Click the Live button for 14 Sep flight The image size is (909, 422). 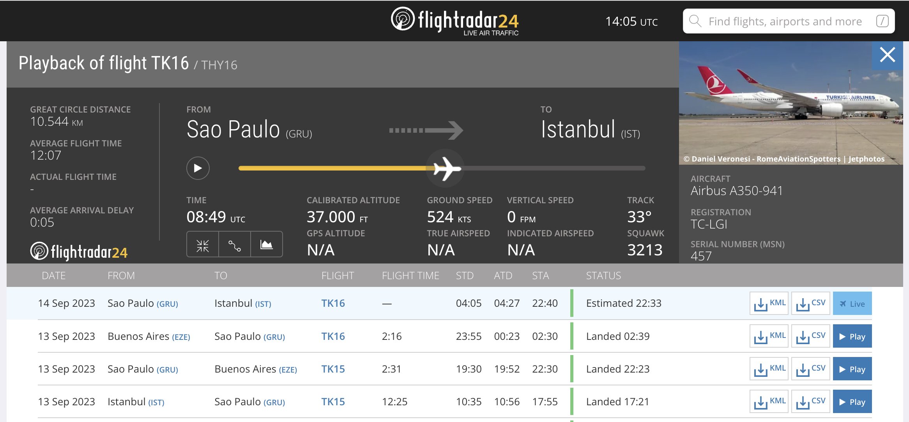click(852, 303)
